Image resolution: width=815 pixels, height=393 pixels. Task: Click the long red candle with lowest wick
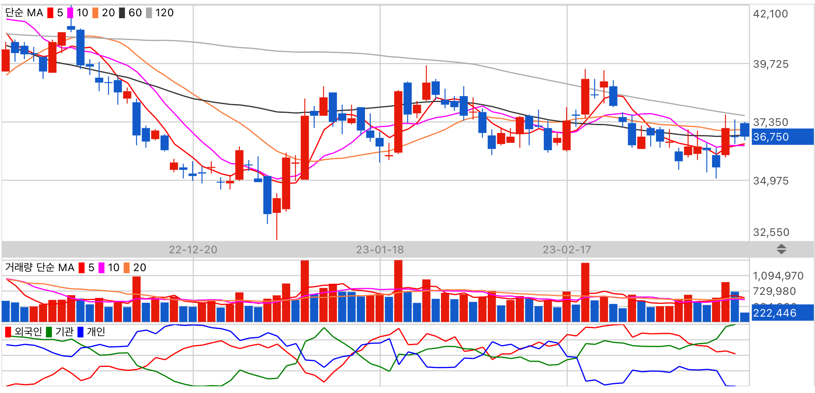[277, 205]
